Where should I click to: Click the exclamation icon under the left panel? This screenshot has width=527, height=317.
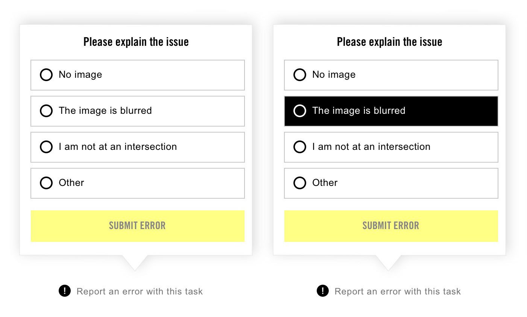click(x=65, y=291)
